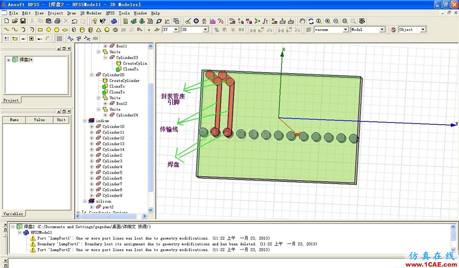Viewport: 459px width, 268px height.
Task: Select the Draw sphere tool
Action: pyautogui.click(x=107, y=30)
